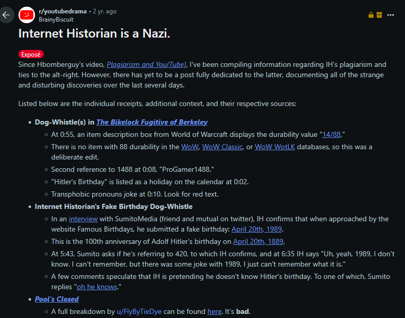Viewport: 405px width, 318px height.
Task: Open the WoW database link
Action: tap(190, 147)
